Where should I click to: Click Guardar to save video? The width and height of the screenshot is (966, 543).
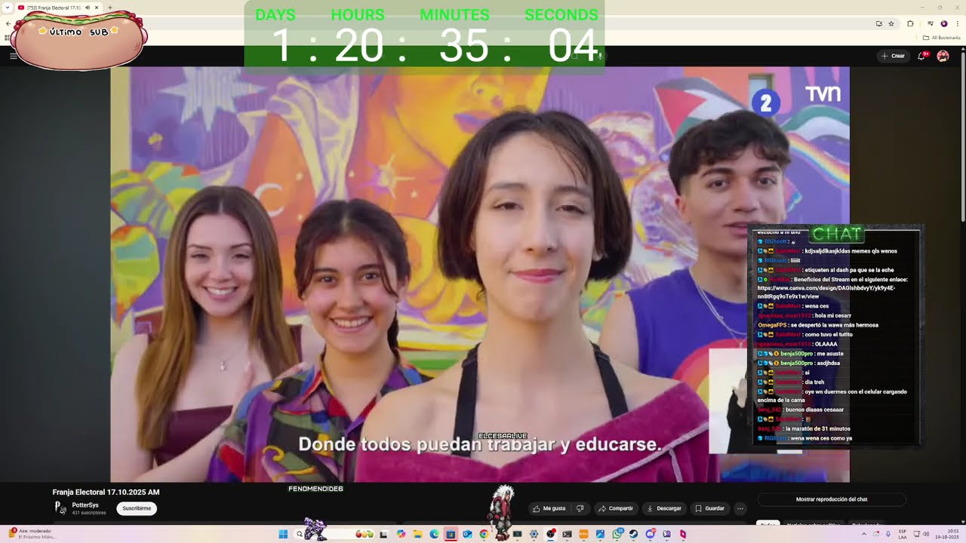[709, 508]
